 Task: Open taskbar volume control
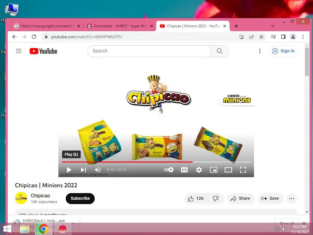point(284,229)
